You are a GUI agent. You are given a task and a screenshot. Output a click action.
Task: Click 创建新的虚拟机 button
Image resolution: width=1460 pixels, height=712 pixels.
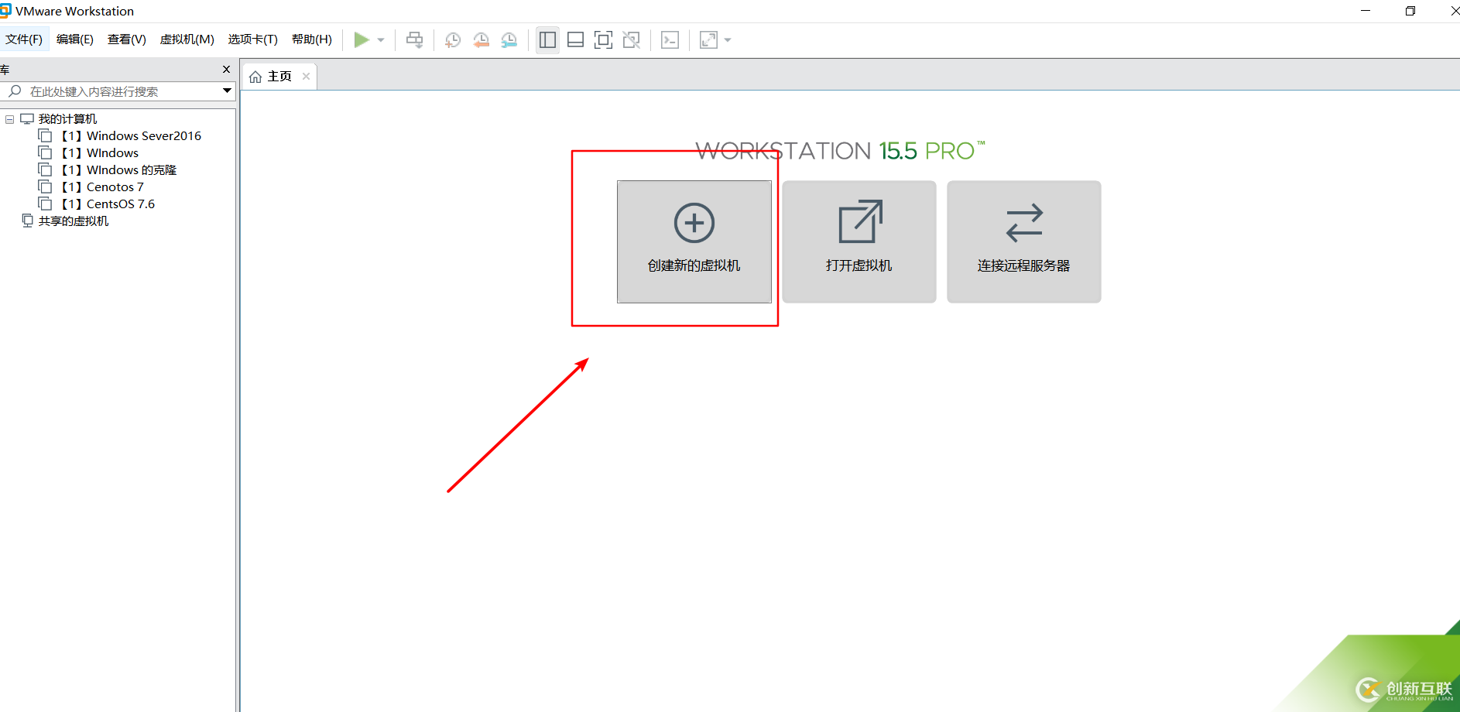[x=694, y=241]
